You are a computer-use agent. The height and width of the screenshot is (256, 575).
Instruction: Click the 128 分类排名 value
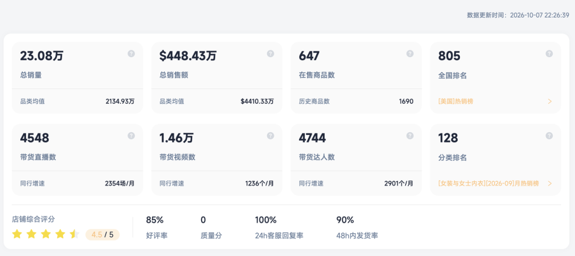(448, 138)
